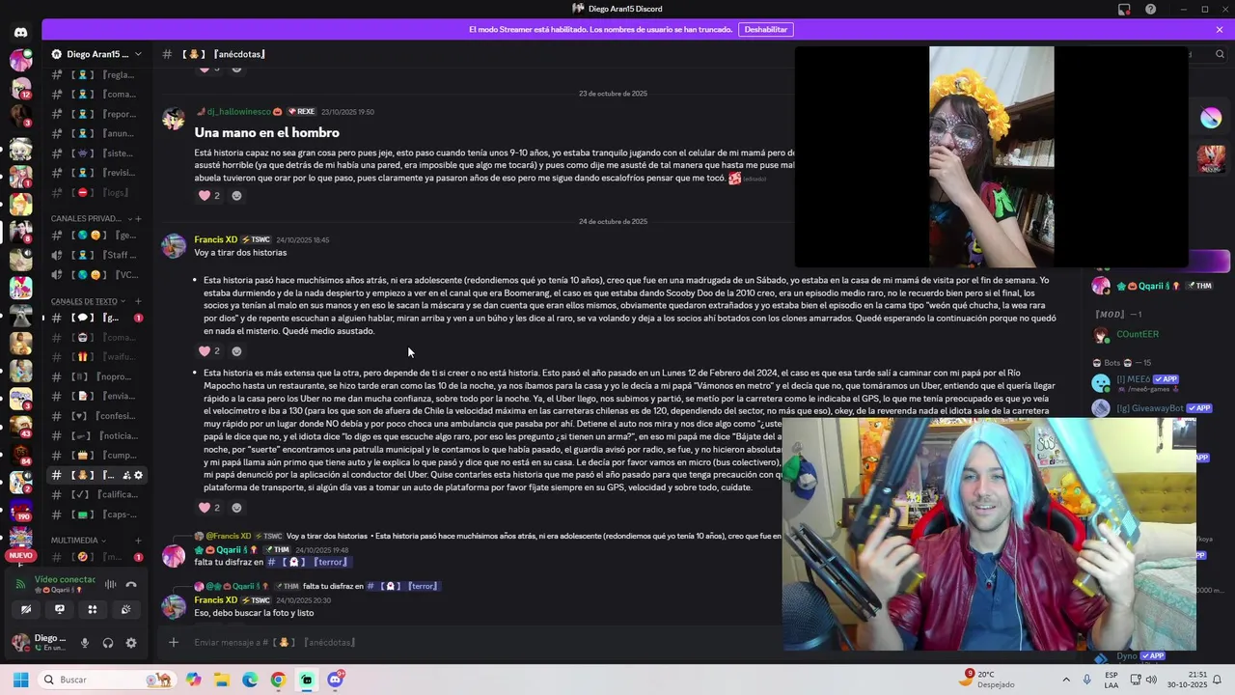Click heart reaction on hallowinesco's message
The width and height of the screenshot is (1235, 695).
click(208, 196)
